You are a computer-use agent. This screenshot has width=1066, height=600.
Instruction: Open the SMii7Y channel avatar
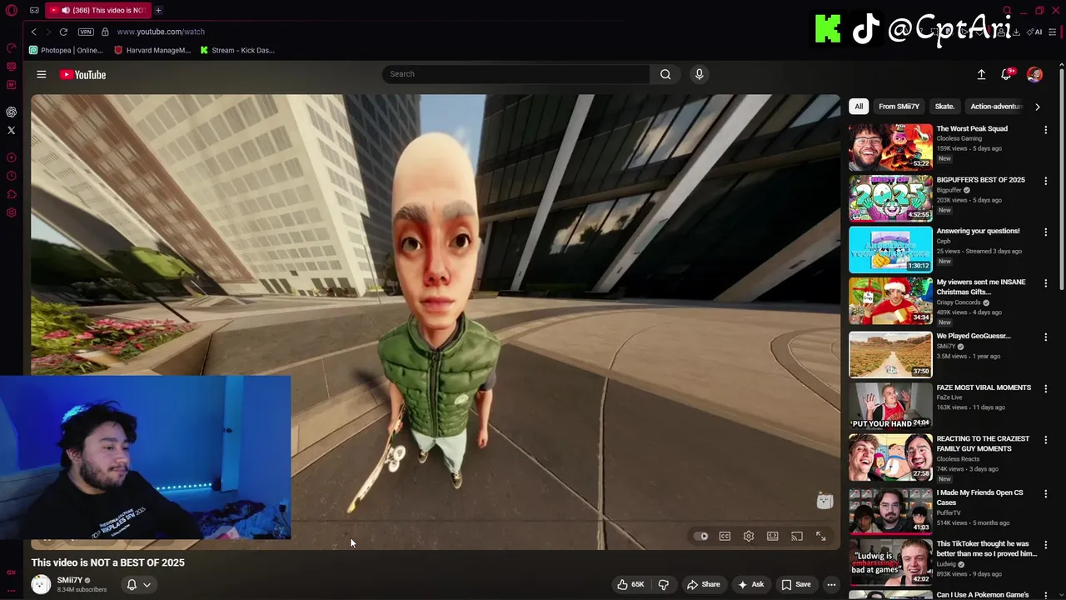[41, 584]
